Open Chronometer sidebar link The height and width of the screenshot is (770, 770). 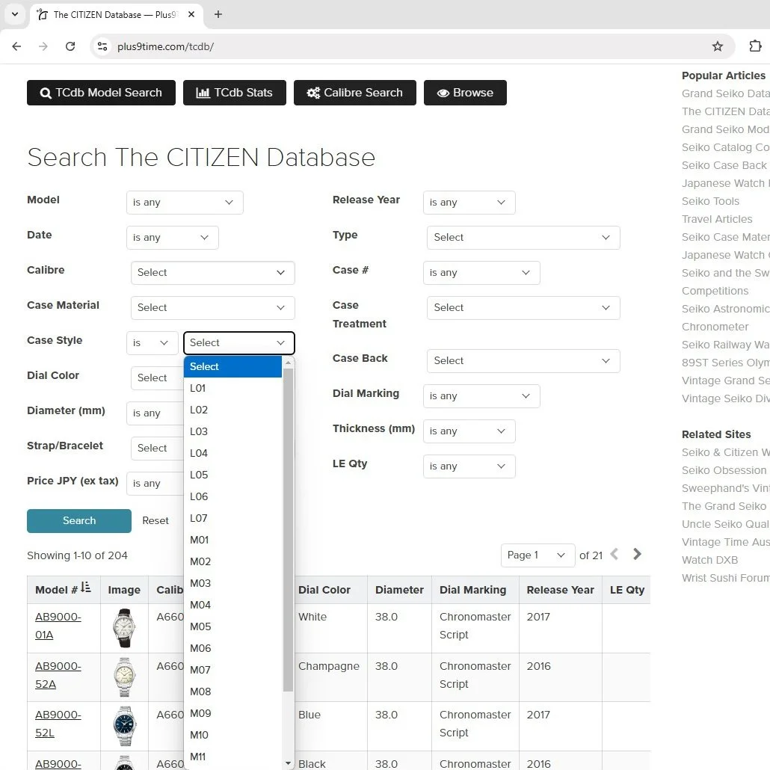tap(715, 327)
